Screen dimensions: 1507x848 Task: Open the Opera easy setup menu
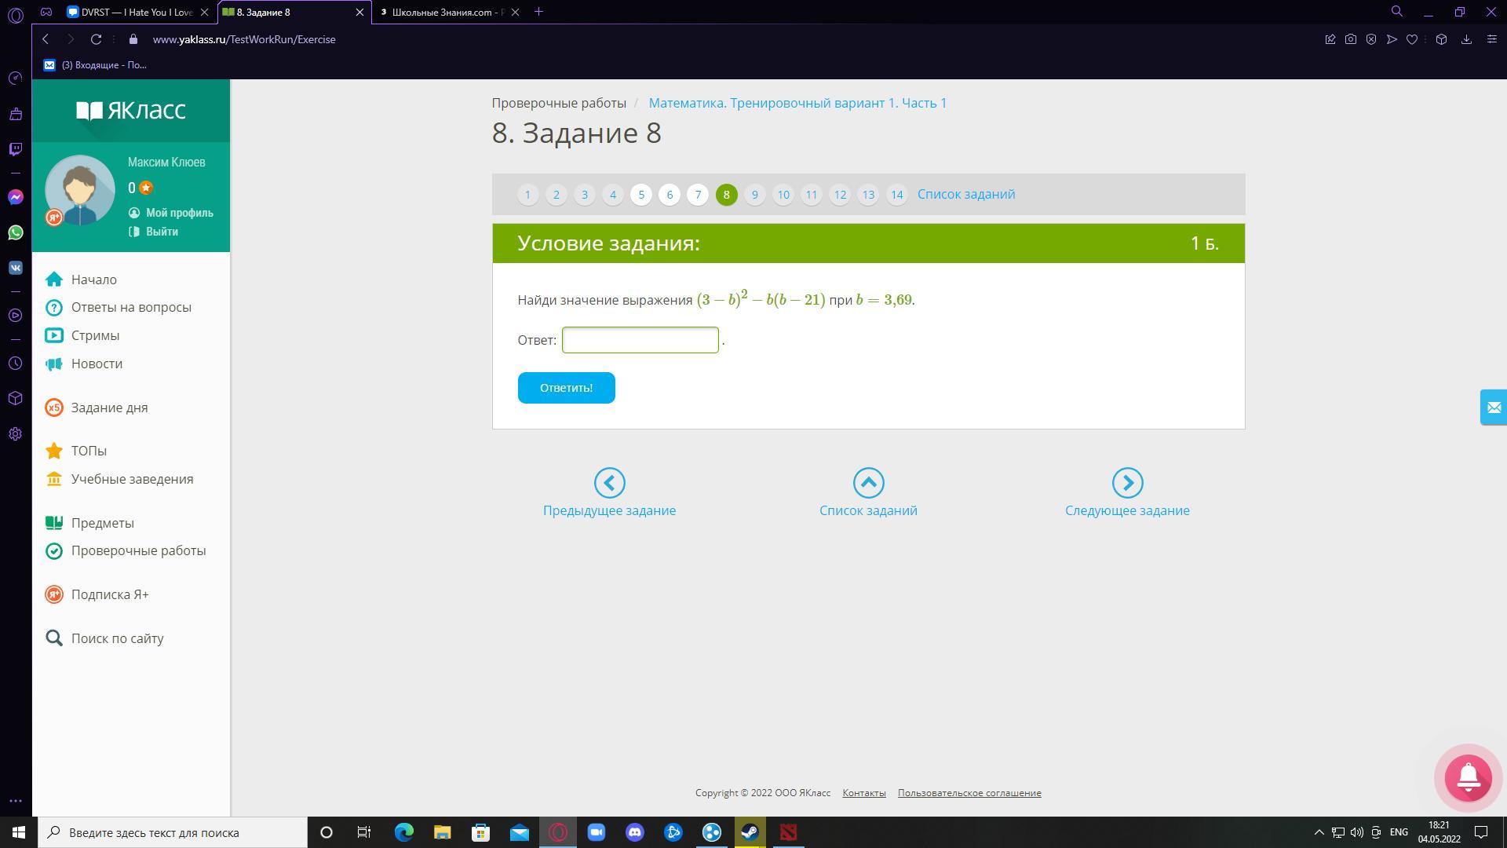click(1491, 39)
